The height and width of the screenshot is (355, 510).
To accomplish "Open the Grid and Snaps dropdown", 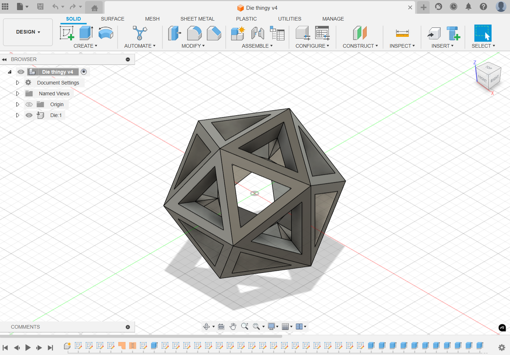I will click(287, 326).
